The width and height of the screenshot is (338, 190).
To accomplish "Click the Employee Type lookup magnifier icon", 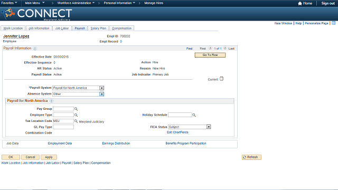I will point(76,115).
